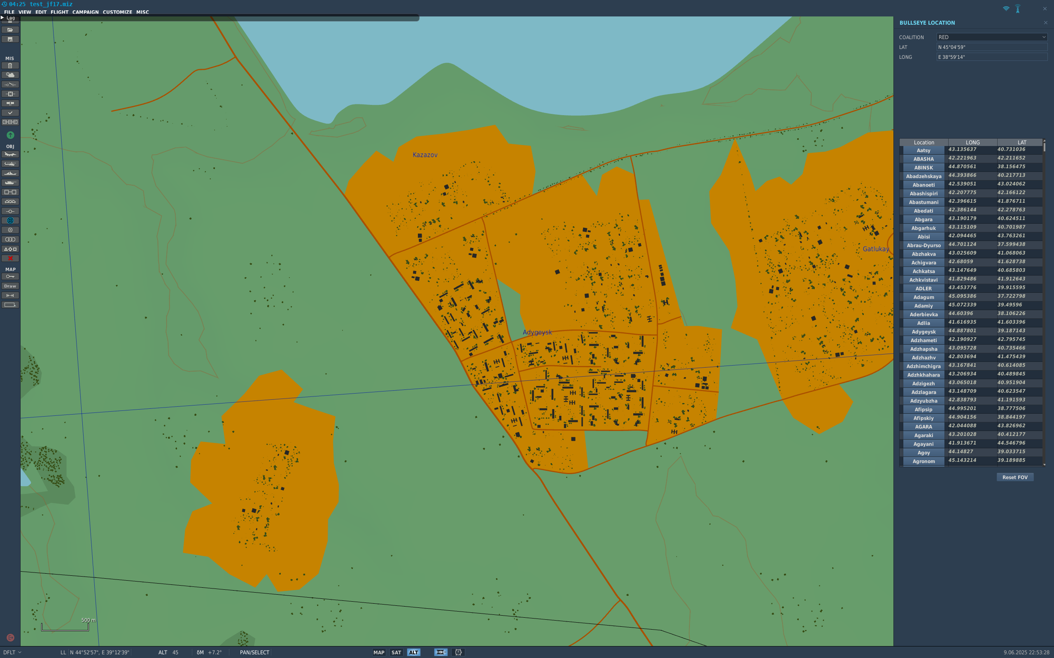1054x658 pixels.
Task: Toggle the SAT map view mode
Action: coord(396,652)
